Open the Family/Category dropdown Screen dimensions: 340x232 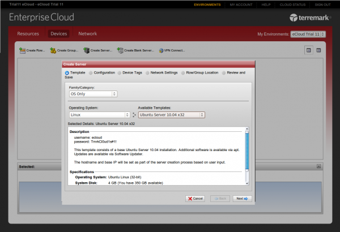[x=93, y=94]
